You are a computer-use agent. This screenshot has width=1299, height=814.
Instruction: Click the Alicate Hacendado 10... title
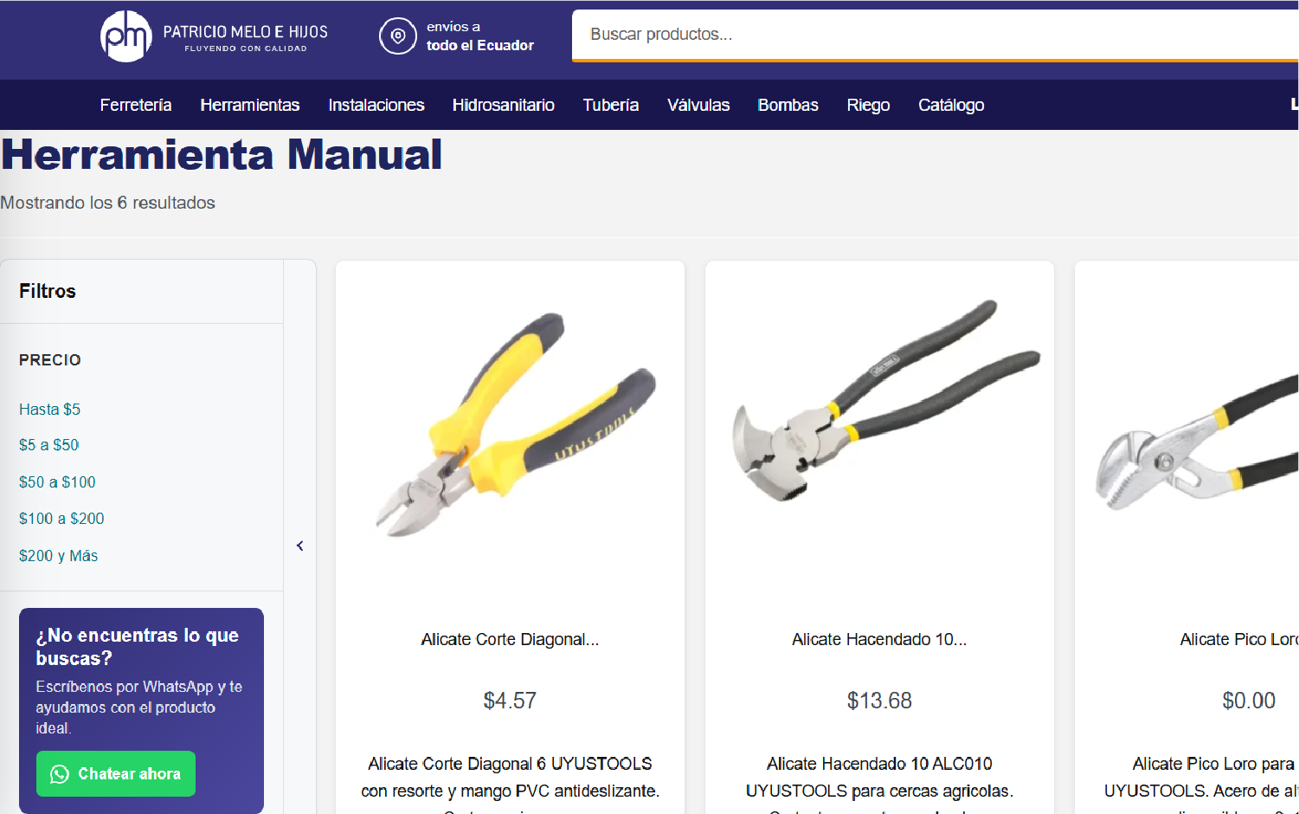(x=879, y=639)
